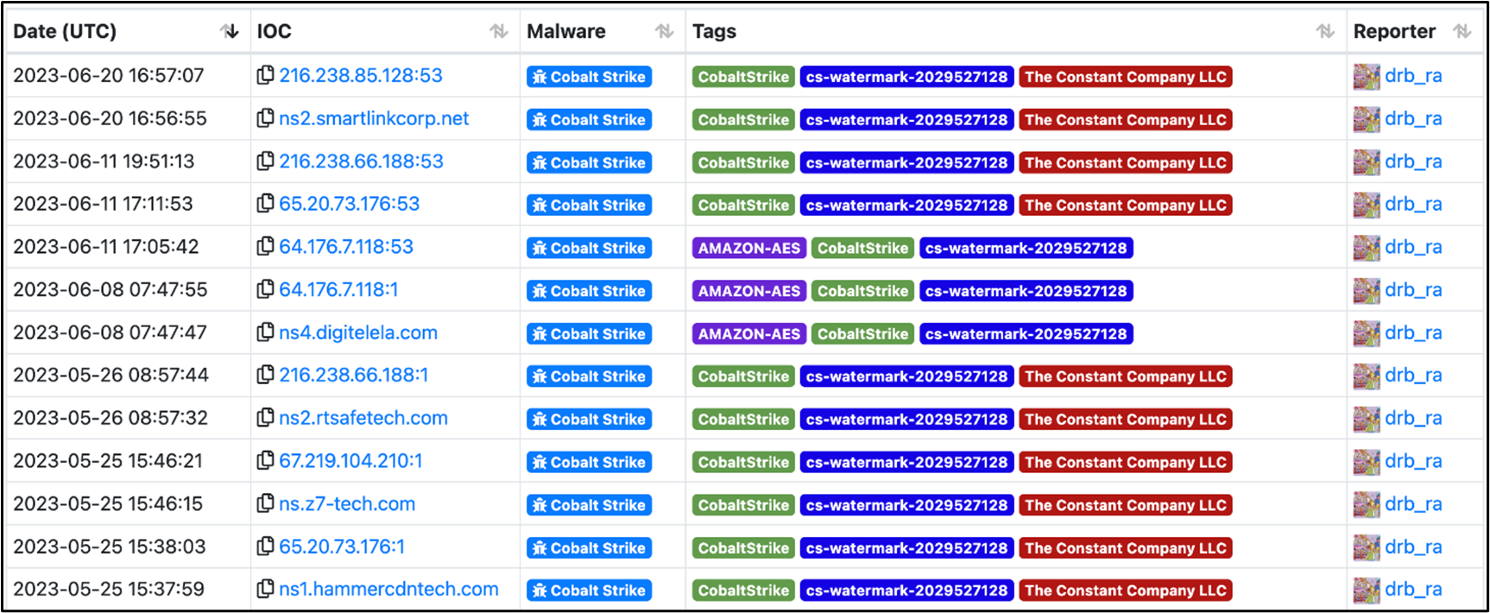The height and width of the screenshot is (613, 1490).
Task: Copy the 67.219.104.210:1 entry with copy icon
Action: tap(265, 461)
